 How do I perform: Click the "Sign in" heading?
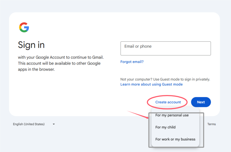click(31, 45)
